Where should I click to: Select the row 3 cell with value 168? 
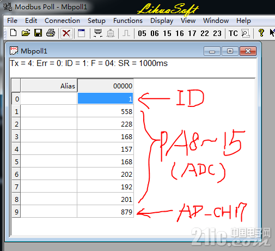click(106, 136)
